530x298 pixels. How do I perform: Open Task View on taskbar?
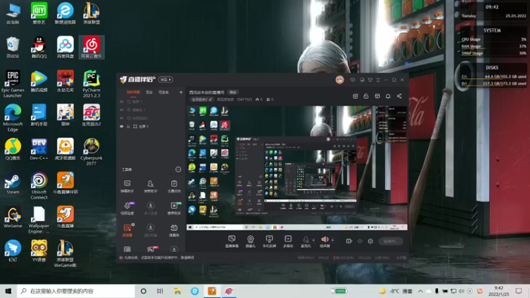click(160, 291)
